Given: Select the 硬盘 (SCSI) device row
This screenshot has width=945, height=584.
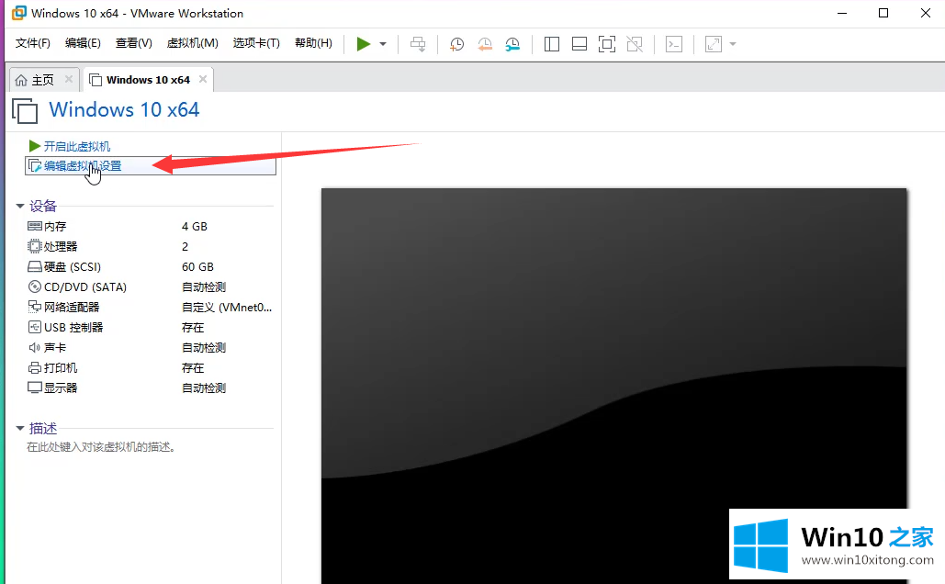Looking at the screenshot, I should (150, 267).
